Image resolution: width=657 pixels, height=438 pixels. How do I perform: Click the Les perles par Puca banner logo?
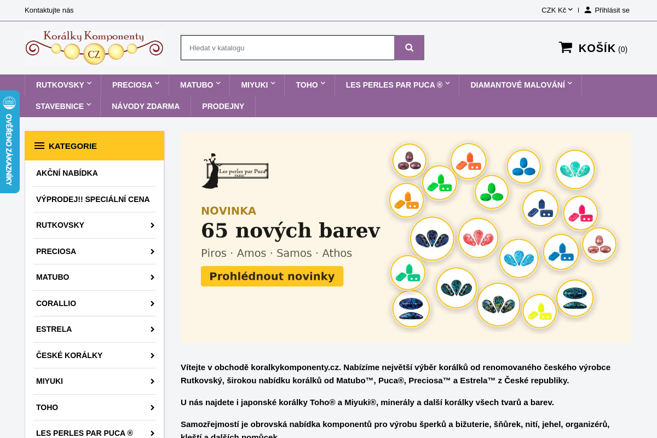235,171
